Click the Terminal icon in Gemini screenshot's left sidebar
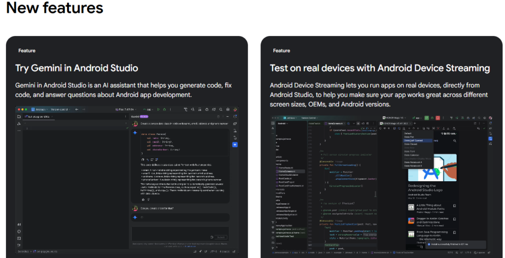This screenshot has height=258, width=505. 19,238
